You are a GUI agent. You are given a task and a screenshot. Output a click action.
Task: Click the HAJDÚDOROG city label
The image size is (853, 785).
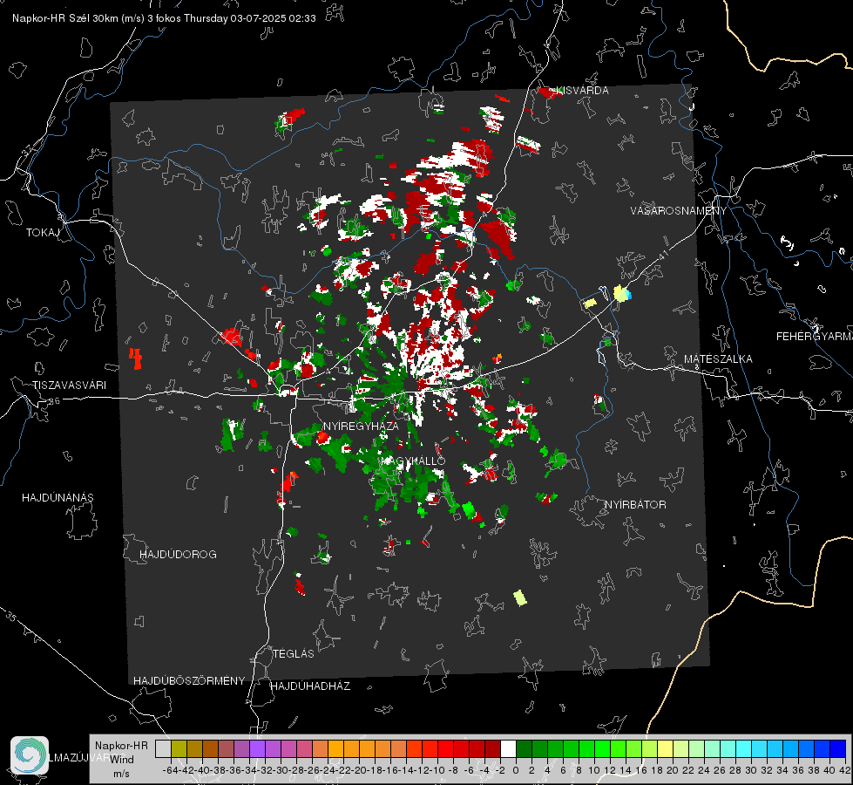point(178,555)
